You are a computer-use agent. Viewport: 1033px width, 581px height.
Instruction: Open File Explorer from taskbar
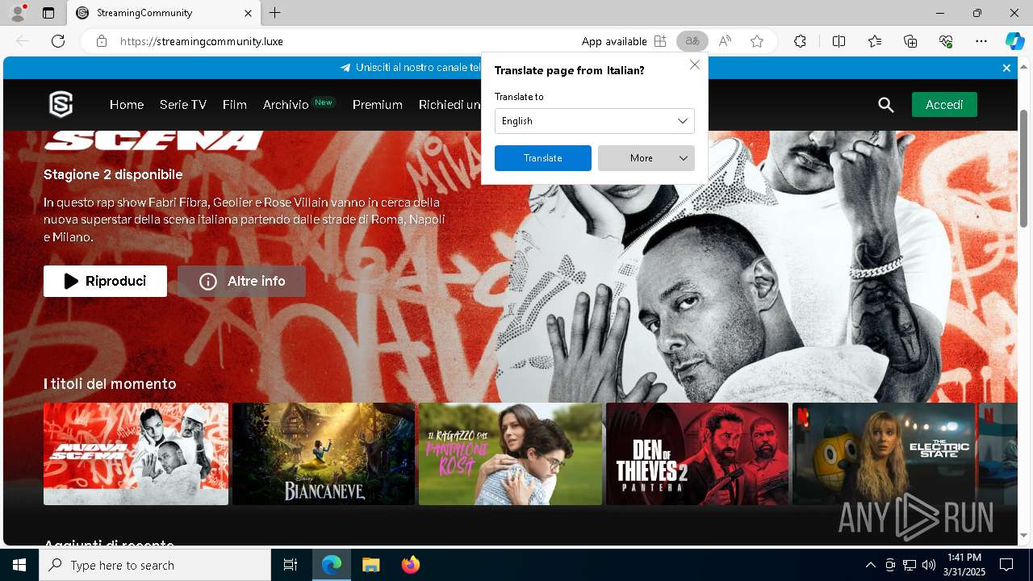(x=370, y=565)
